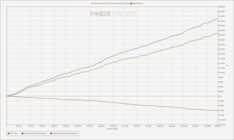
Task: Select the My C Won legend label
Action: tap(14, 133)
